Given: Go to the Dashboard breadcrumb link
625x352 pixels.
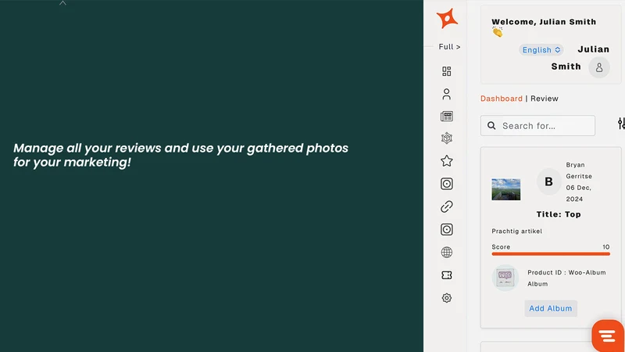Looking at the screenshot, I should 501,99.
